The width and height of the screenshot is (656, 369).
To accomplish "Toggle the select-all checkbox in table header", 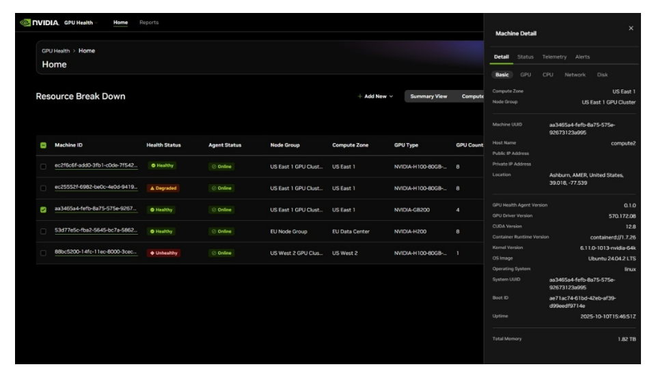I will [43, 145].
